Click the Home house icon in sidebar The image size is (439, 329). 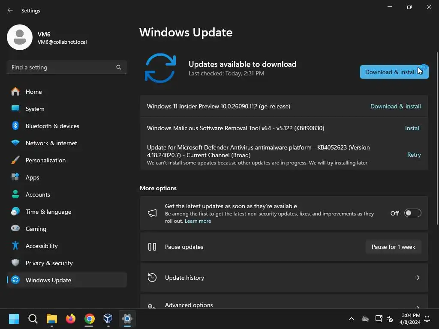(15, 92)
